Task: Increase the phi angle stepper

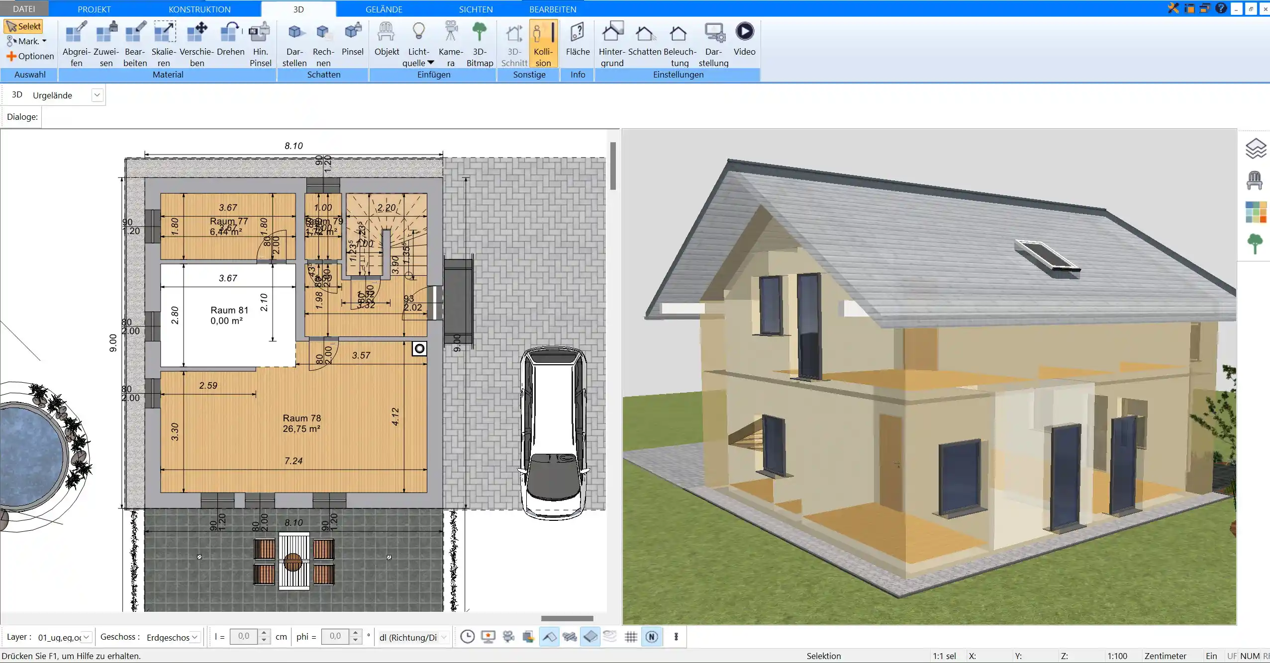Action: point(355,633)
